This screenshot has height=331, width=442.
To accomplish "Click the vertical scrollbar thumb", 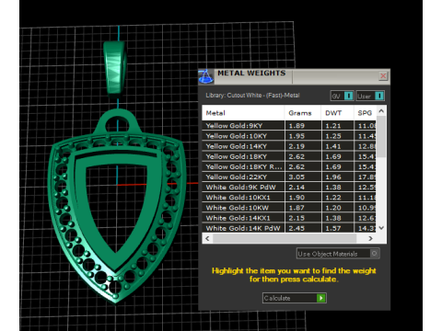I will coord(381,137).
